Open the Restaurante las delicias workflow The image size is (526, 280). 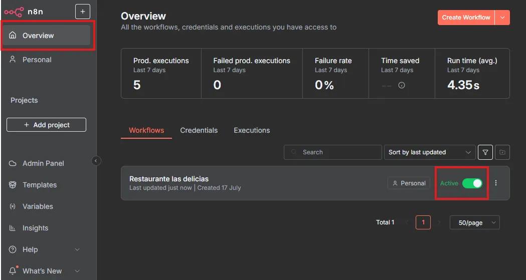coord(169,179)
